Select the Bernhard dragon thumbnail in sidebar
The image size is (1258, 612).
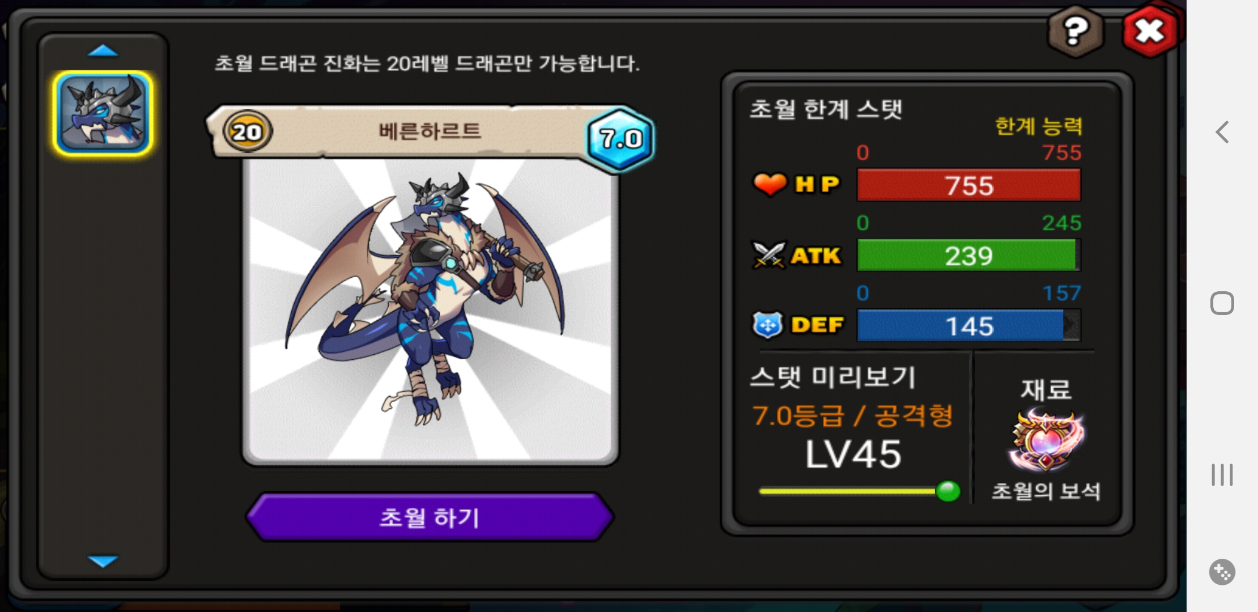click(x=103, y=113)
